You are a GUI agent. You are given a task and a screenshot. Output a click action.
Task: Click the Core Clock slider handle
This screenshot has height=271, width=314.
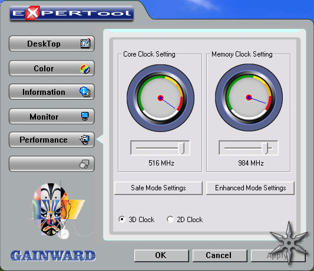(x=181, y=148)
